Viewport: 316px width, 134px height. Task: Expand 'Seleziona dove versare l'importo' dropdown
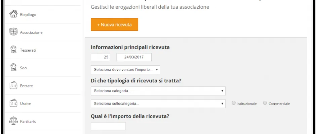pyautogui.click(x=125, y=70)
